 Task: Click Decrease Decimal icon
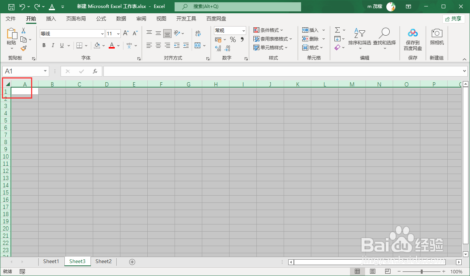227,49
